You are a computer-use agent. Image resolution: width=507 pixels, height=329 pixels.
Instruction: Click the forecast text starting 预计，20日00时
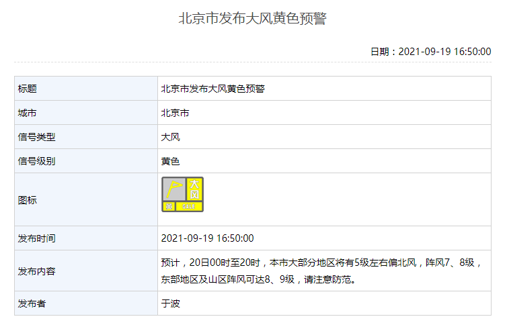click(321, 263)
